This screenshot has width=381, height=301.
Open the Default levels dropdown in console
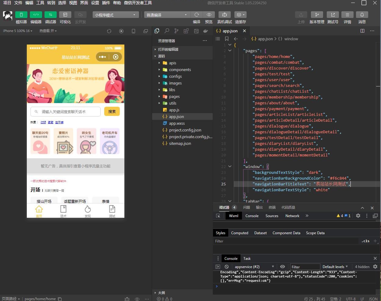click(x=335, y=267)
